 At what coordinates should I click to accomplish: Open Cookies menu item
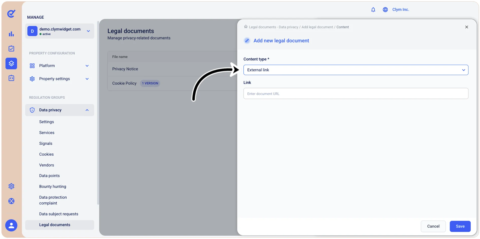(46, 154)
